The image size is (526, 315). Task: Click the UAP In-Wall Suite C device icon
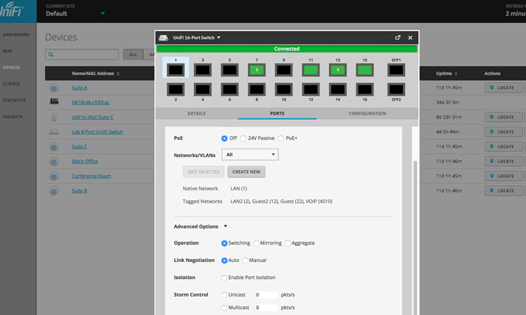point(54,117)
